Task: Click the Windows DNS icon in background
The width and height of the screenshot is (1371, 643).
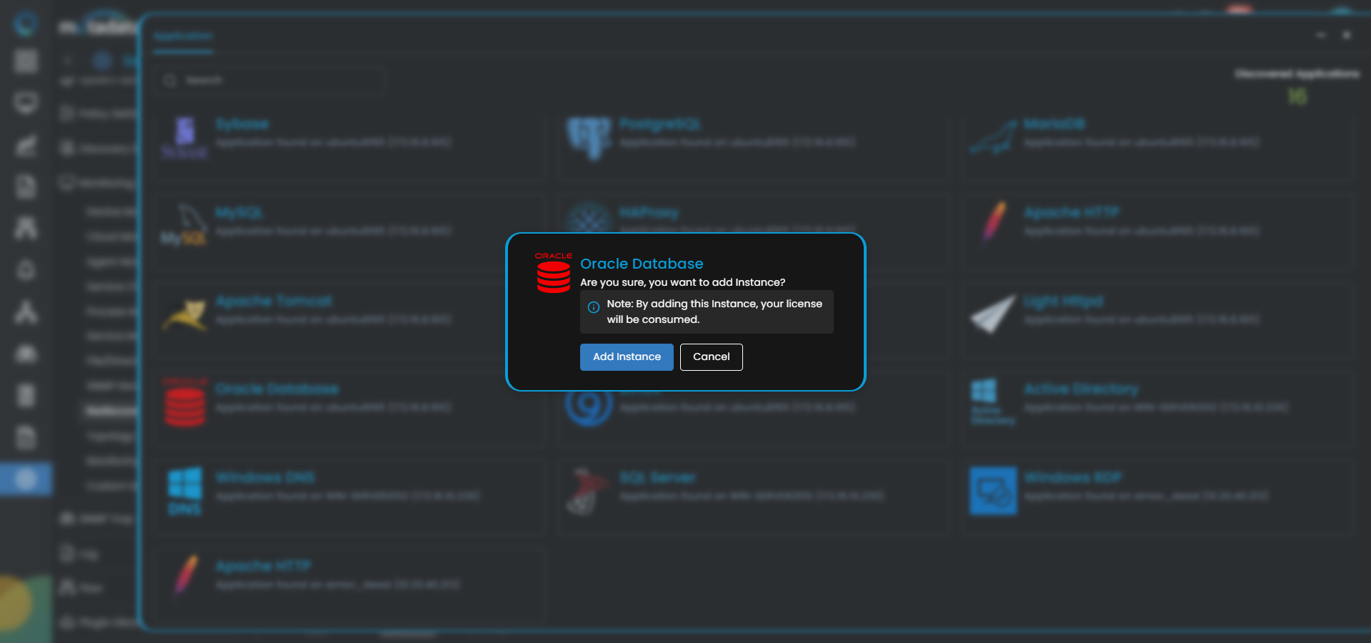Action: [184, 491]
